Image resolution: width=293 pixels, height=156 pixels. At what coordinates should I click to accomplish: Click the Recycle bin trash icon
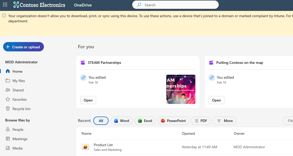8,109
